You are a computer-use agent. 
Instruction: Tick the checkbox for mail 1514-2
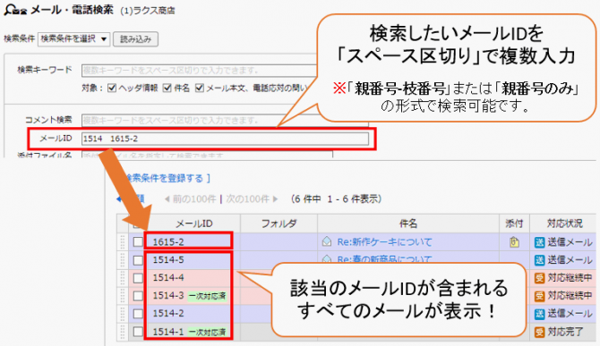(138, 314)
